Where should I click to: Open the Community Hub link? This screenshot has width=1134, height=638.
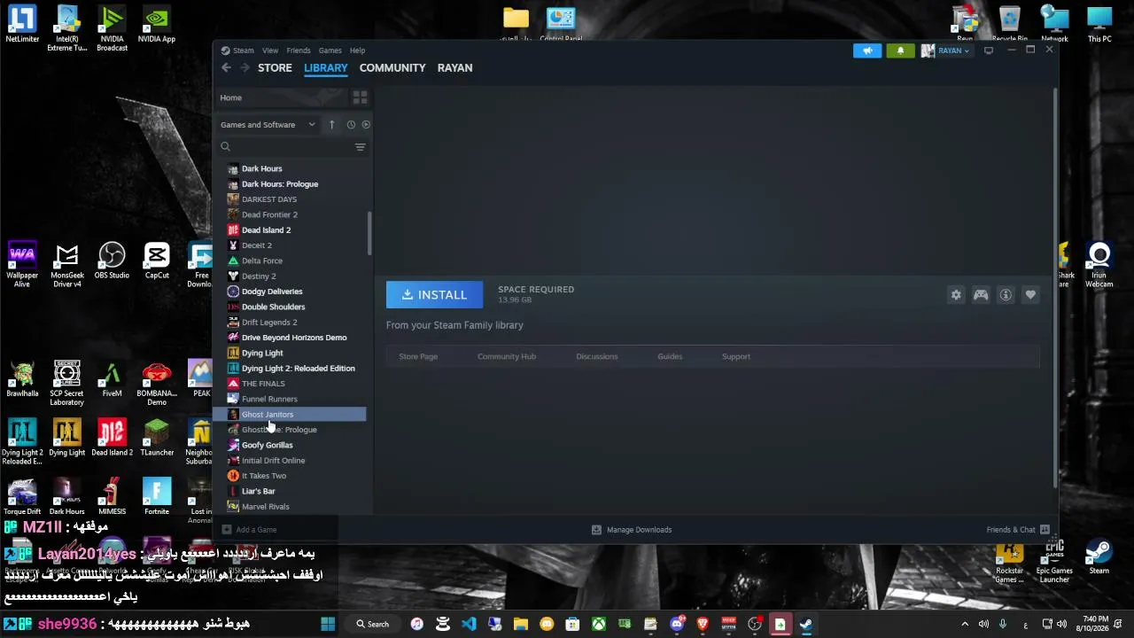[x=507, y=356]
